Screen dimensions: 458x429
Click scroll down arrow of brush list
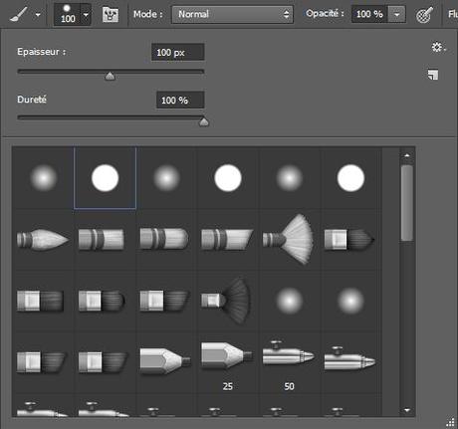[407, 410]
